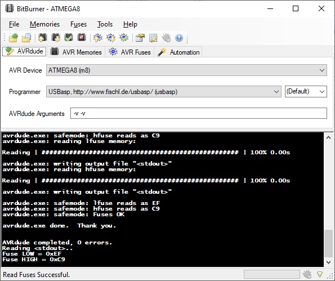Click the console vertical scrollbar thumb
335x281 pixels.
pyautogui.click(x=329, y=243)
